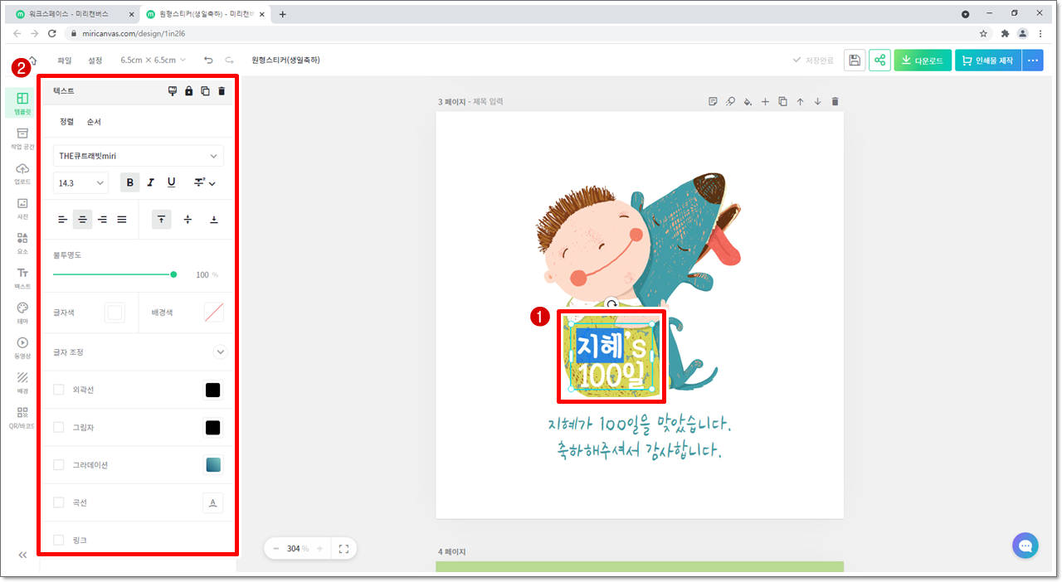Open the 6.5cm × 6.5cm size dropdown

tap(153, 60)
